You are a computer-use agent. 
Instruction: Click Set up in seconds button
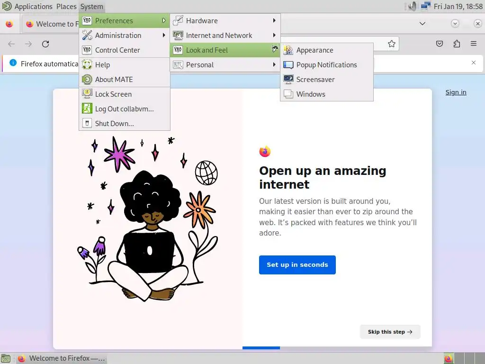coord(297,264)
